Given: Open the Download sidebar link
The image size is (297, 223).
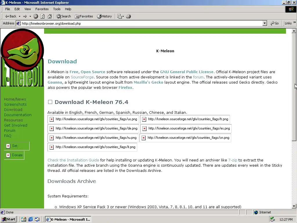Looking at the screenshot, I should tap(13, 109).
